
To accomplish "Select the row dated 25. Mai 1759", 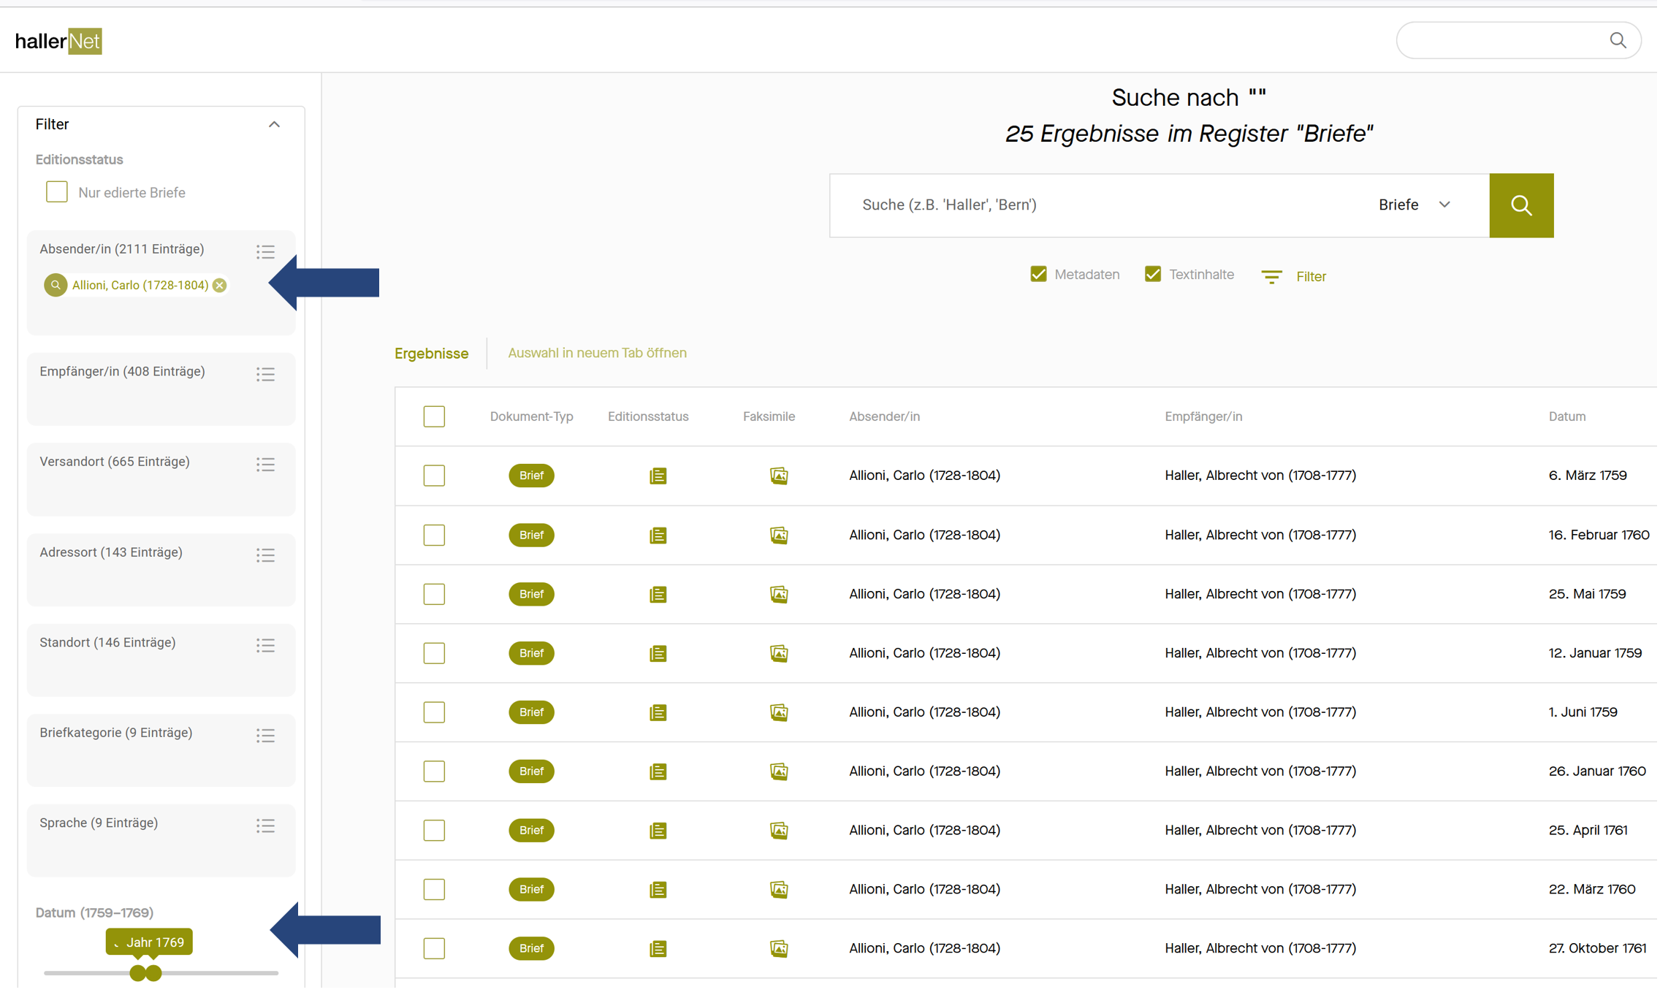I will [434, 595].
